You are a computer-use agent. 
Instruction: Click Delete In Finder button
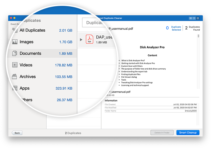(x=162, y=133)
